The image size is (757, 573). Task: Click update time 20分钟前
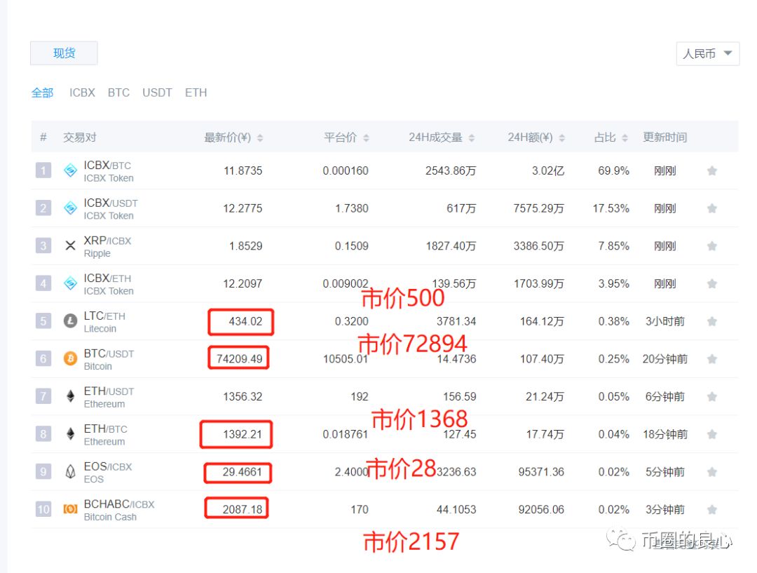664,359
